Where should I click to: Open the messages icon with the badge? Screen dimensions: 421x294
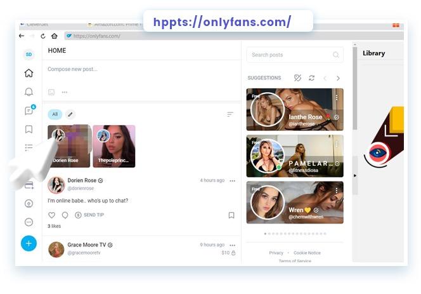tap(29, 110)
